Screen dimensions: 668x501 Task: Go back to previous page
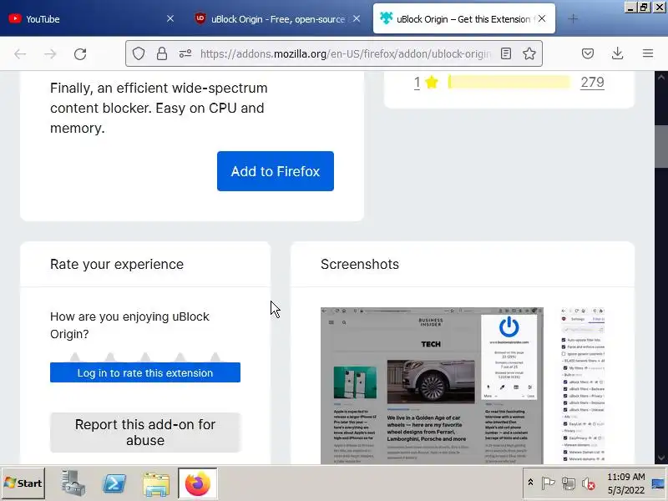pos(20,53)
